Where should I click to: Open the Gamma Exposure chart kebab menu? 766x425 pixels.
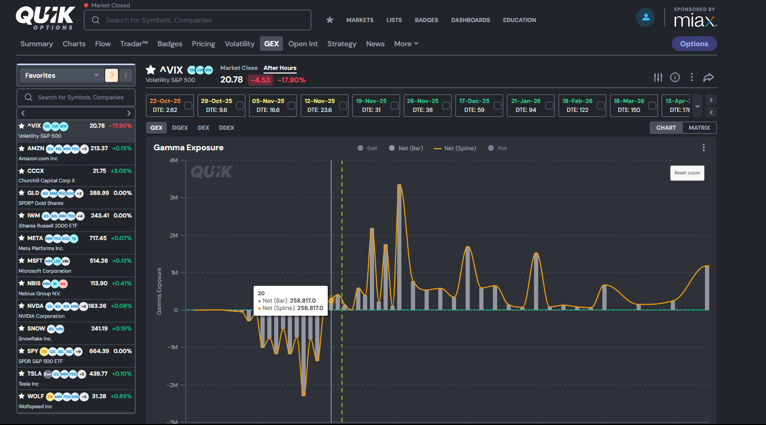(x=704, y=148)
